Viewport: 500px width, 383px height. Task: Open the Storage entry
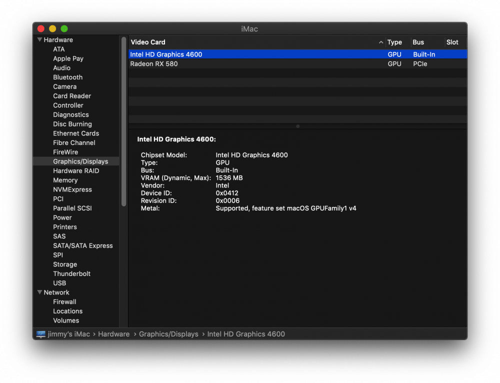[x=65, y=264]
